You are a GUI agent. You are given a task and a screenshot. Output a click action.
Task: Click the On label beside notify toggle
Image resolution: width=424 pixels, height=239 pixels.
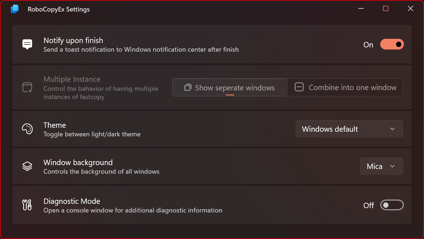(368, 44)
